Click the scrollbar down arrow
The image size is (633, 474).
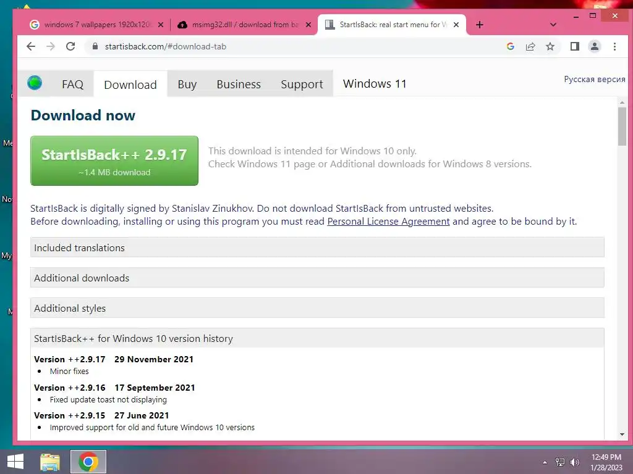622,434
